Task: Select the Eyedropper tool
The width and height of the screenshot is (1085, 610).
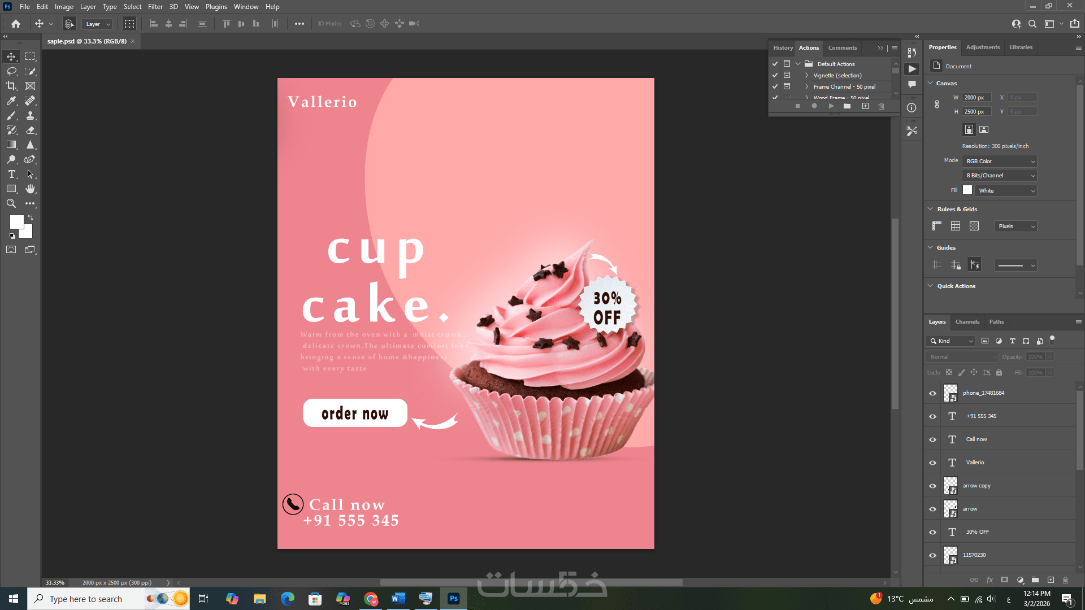Action: (11, 101)
